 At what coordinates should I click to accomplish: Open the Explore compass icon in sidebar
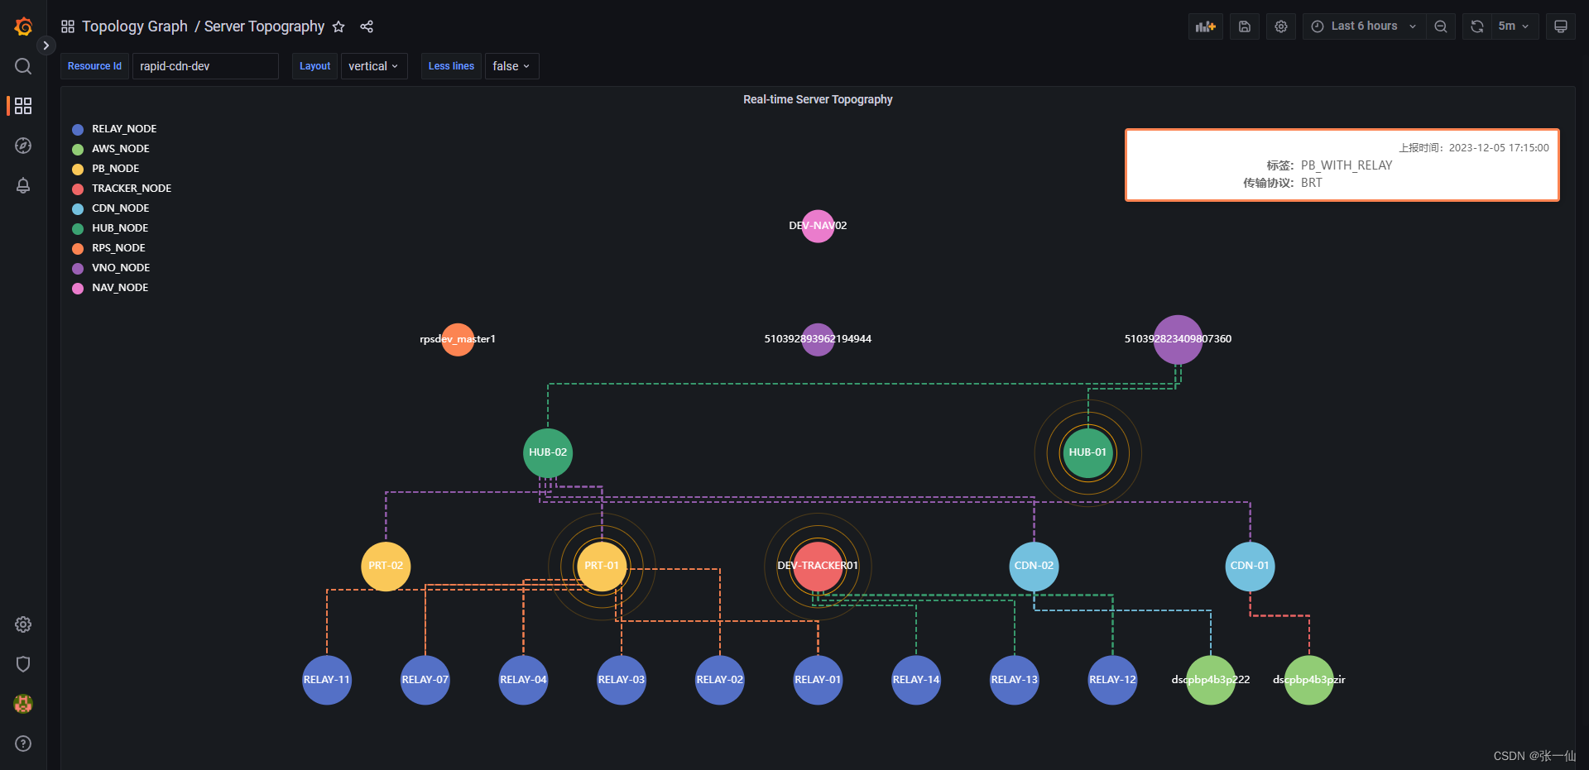coord(22,146)
